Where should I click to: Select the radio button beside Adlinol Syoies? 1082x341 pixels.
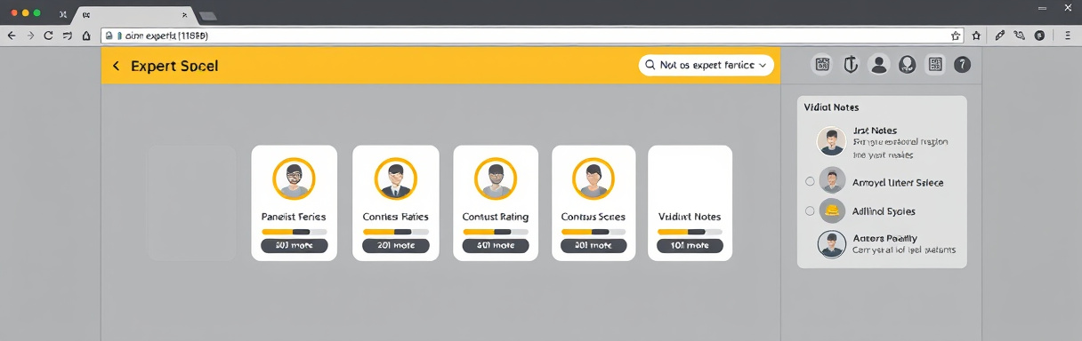(810, 211)
